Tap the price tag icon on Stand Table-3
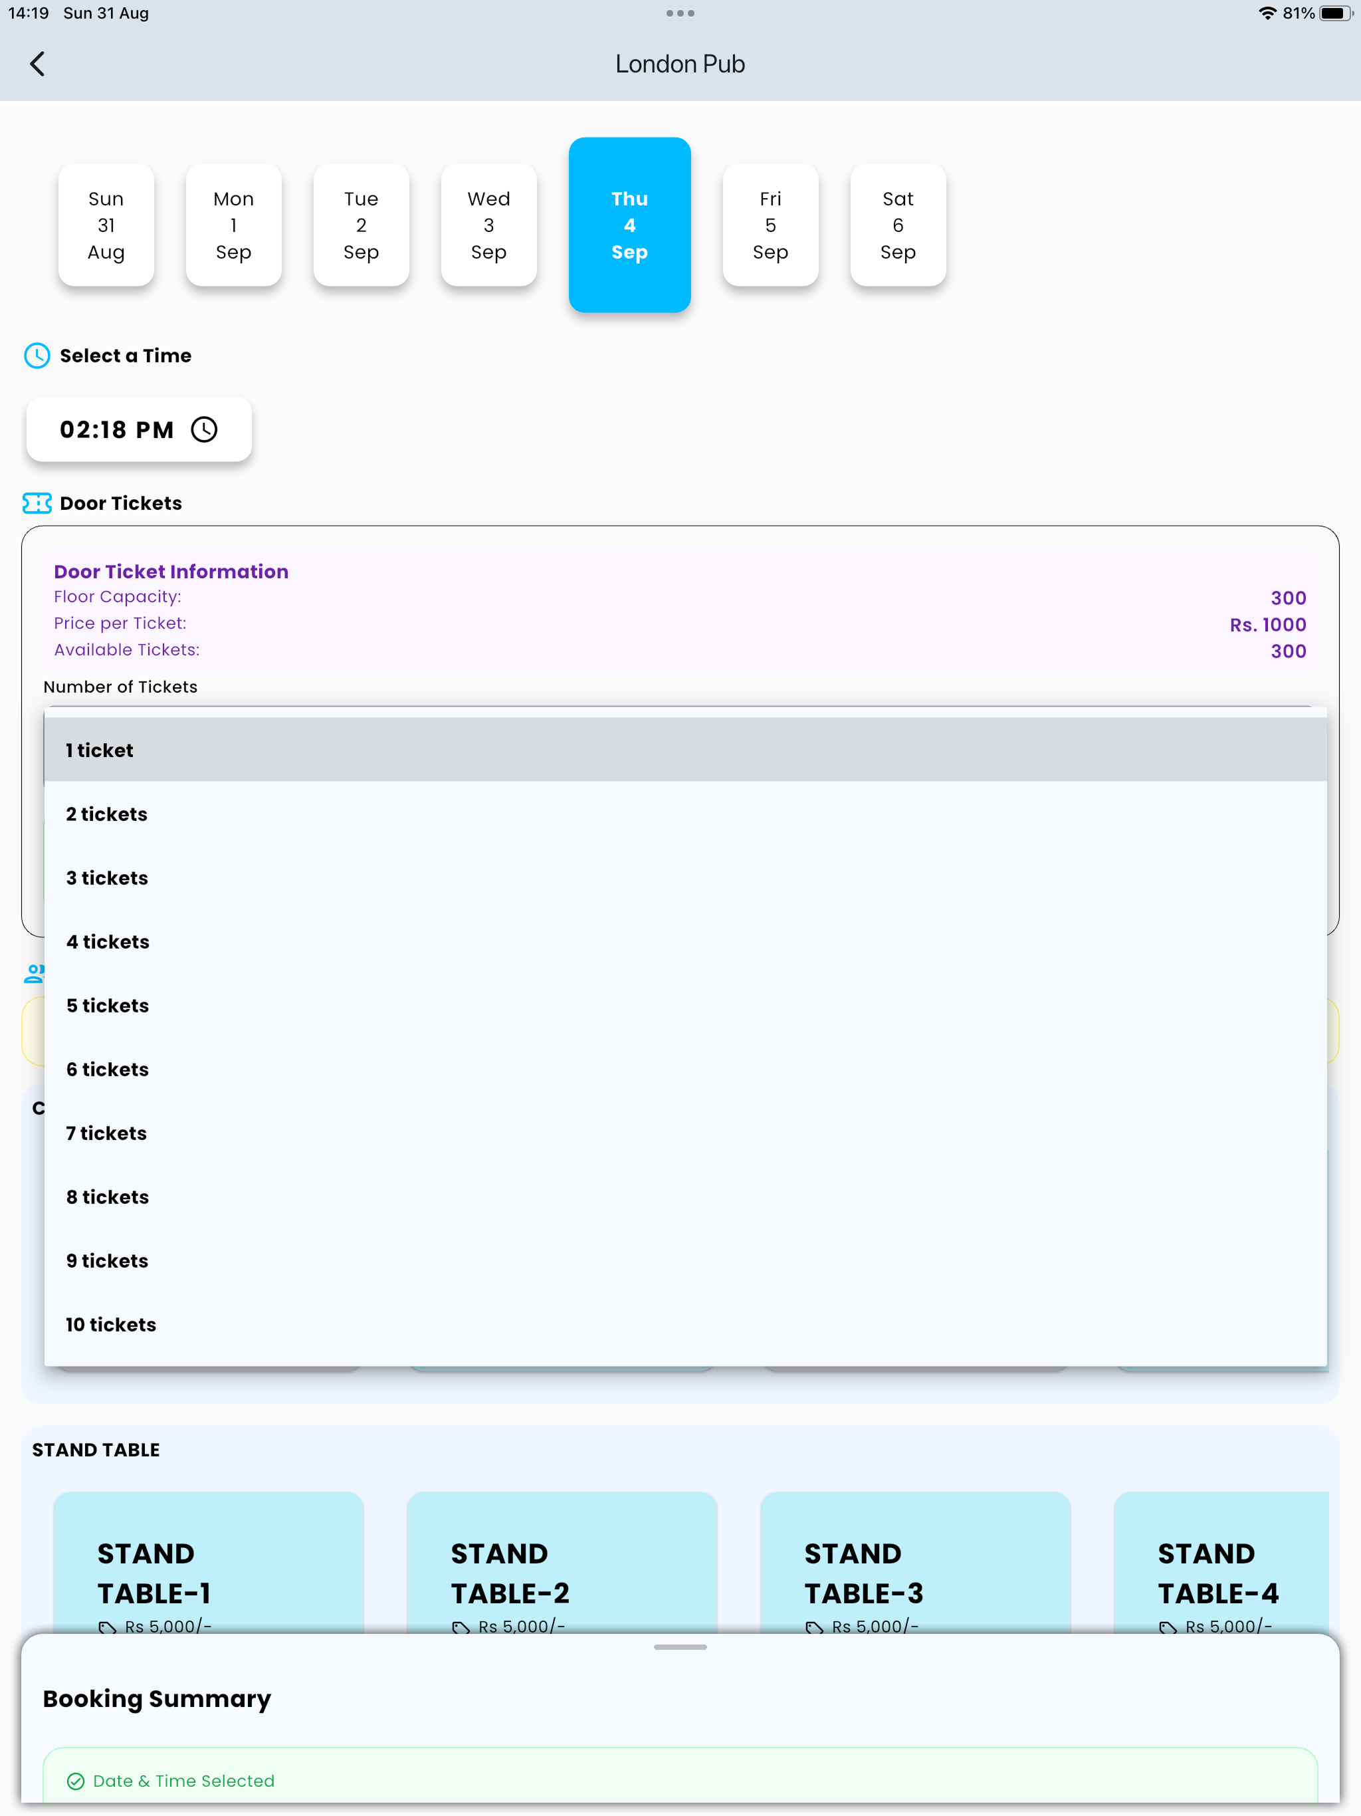This screenshot has width=1361, height=1816. pyautogui.click(x=813, y=1627)
